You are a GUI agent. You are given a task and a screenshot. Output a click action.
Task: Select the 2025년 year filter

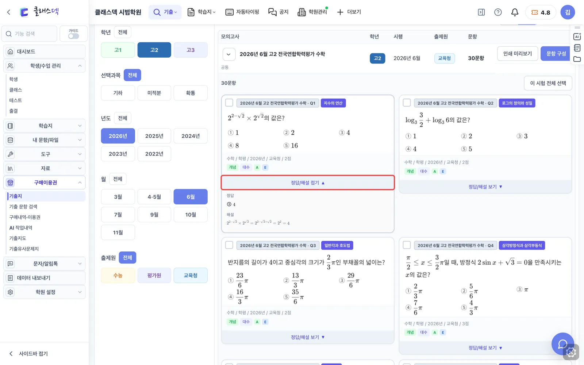154,136
